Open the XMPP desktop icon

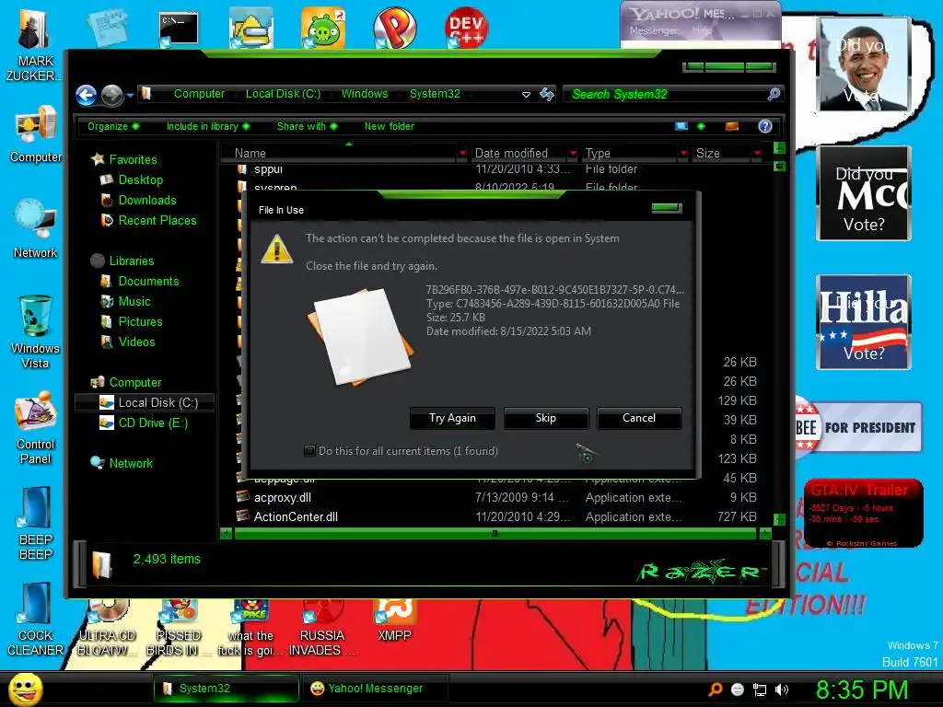[x=394, y=620]
